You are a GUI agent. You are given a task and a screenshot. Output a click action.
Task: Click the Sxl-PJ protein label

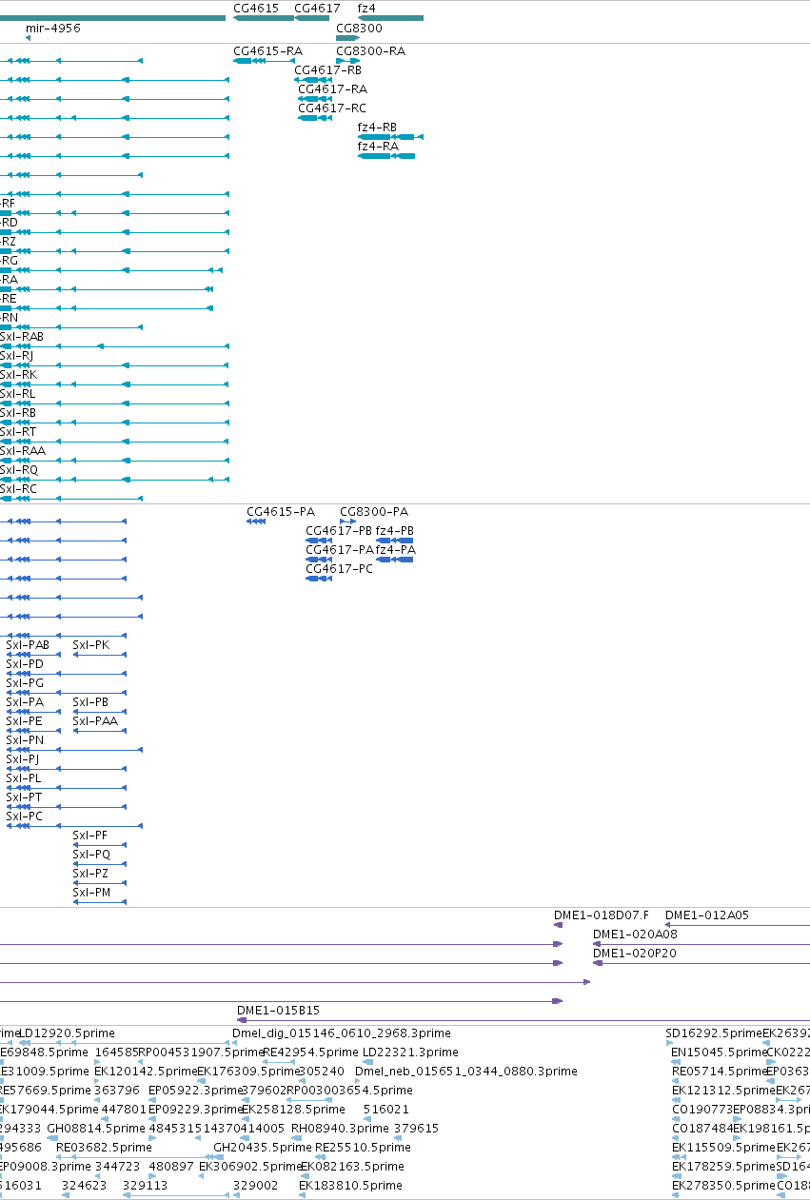pos(23,758)
